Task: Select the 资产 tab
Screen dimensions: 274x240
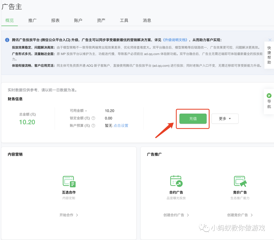Action: click(101, 21)
